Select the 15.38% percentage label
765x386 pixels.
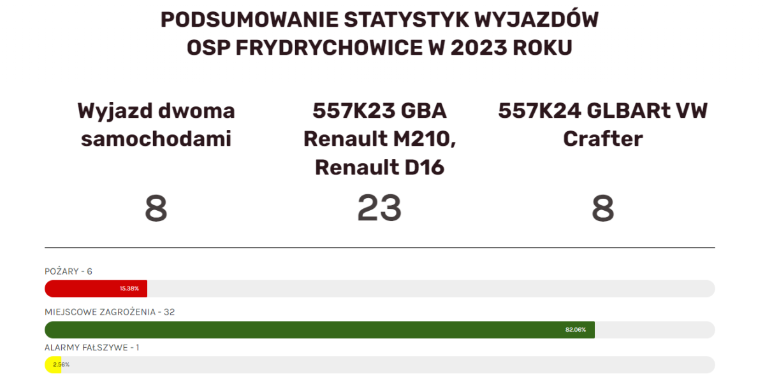point(129,289)
